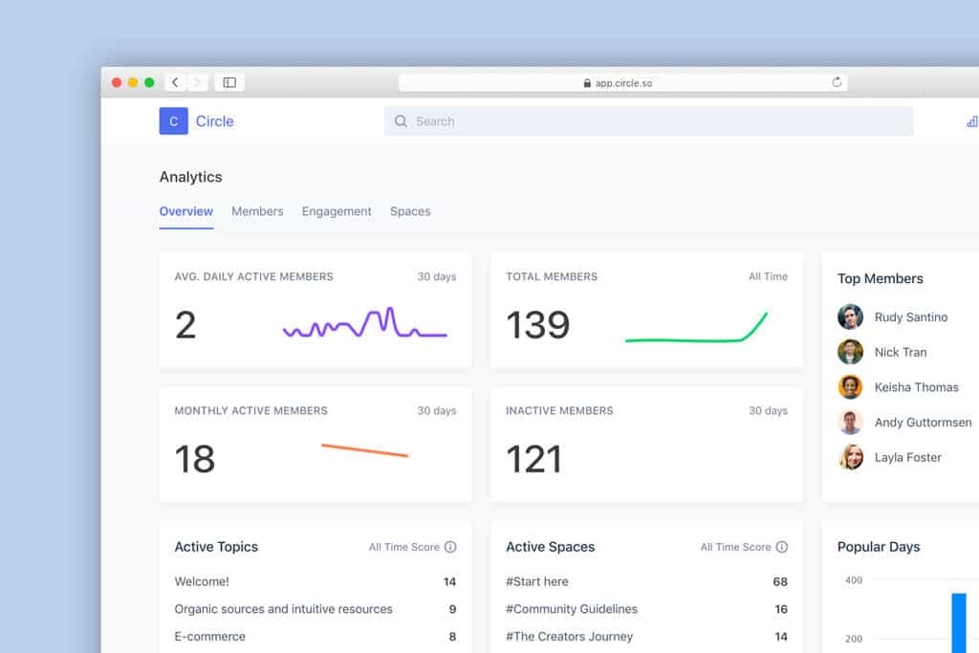Click the search magnifying glass icon
The image size is (979, 653).
(401, 120)
